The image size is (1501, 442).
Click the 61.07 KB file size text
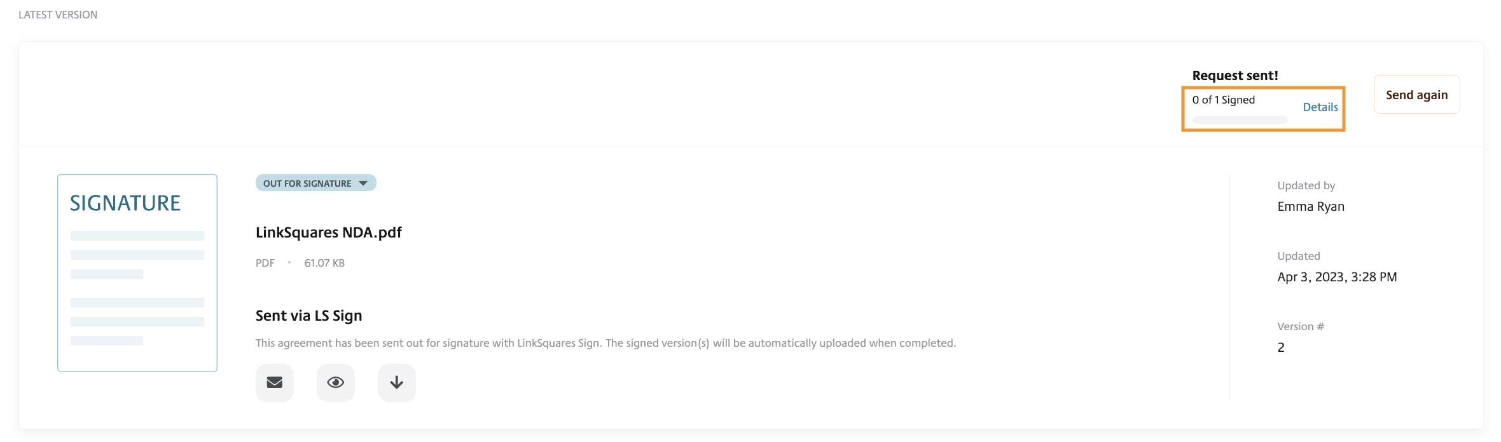[324, 263]
